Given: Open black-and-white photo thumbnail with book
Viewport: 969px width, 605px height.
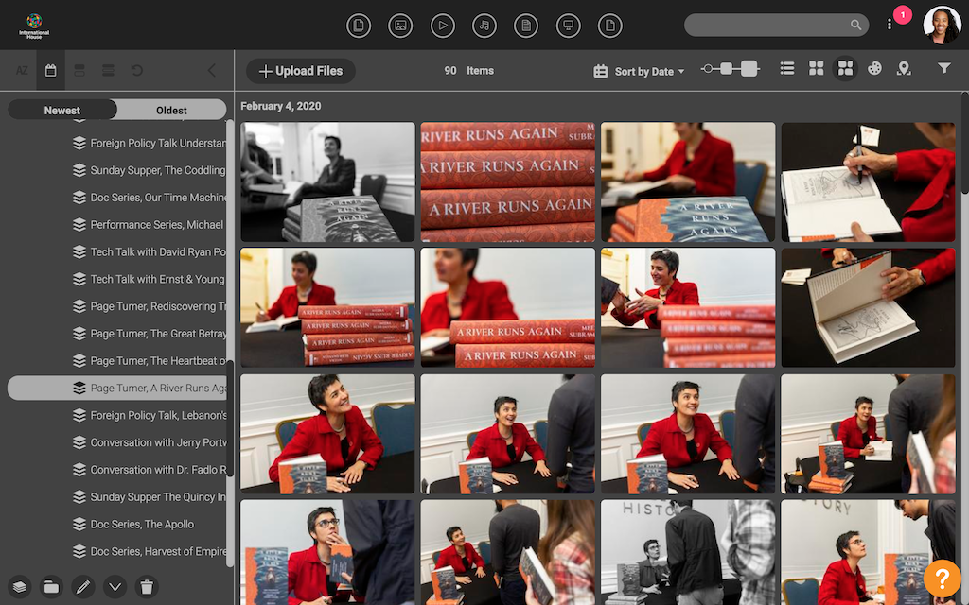Looking at the screenshot, I should 327,181.
